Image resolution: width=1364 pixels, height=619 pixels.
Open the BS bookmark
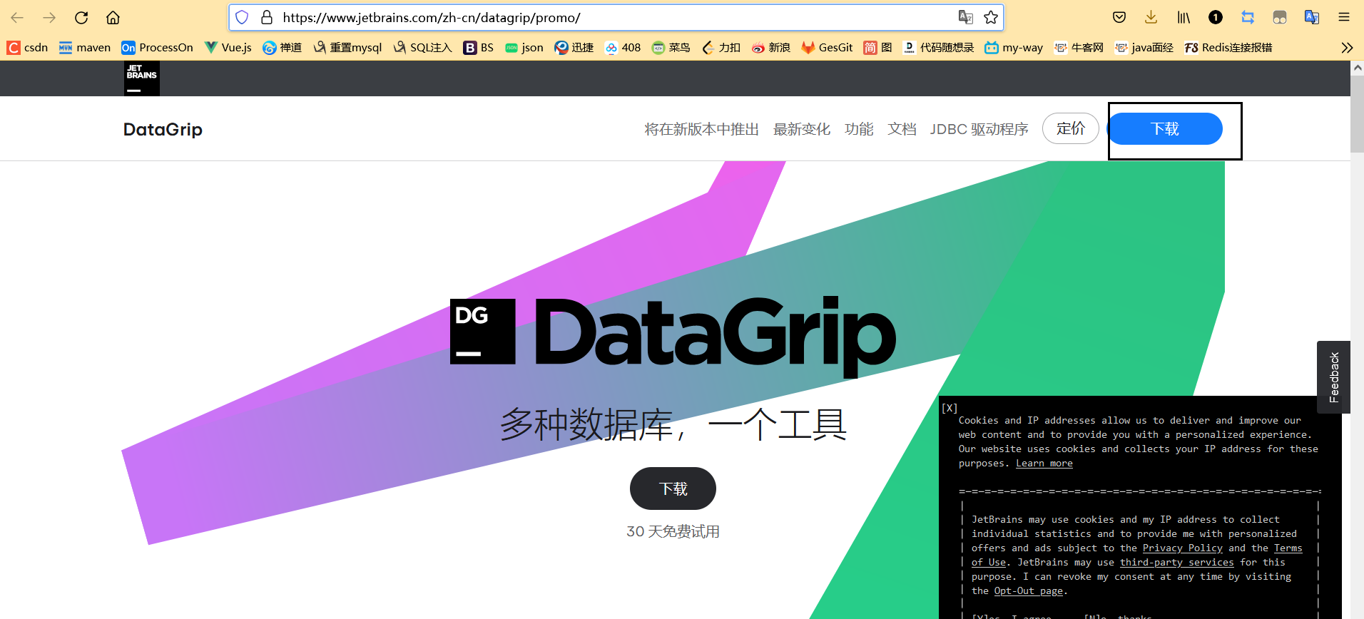(478, 48)
